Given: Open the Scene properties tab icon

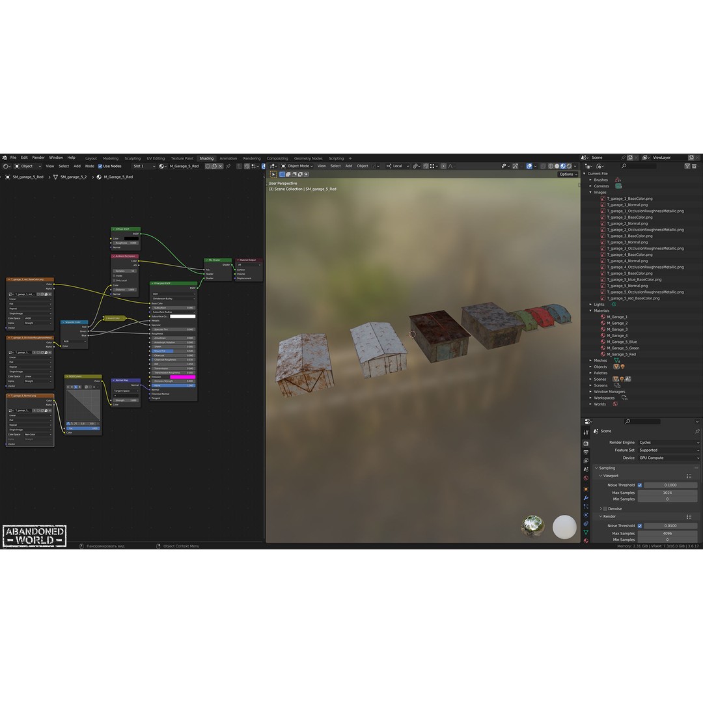Looking at the screenshot, I should 586,469.
